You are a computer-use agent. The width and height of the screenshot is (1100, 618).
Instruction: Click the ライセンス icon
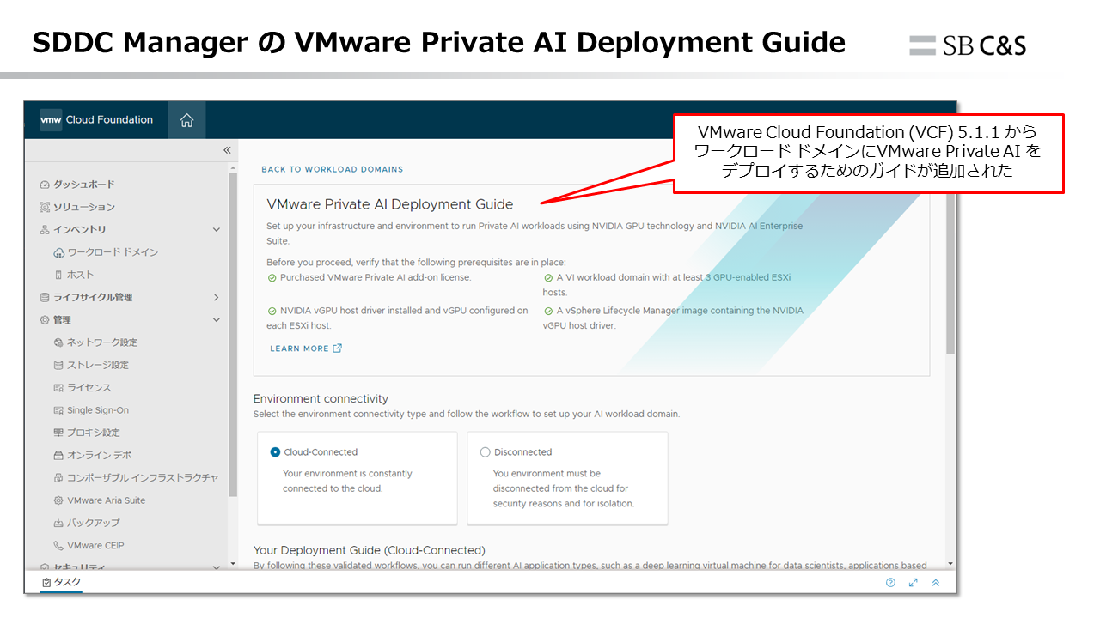(58, 387)
